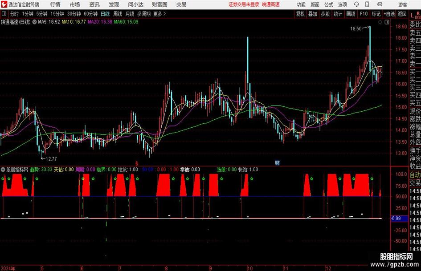Click the 临界: 0.00 indicator value
The height and width of the screenshot is (271, 421).
[x=106, y=170]
